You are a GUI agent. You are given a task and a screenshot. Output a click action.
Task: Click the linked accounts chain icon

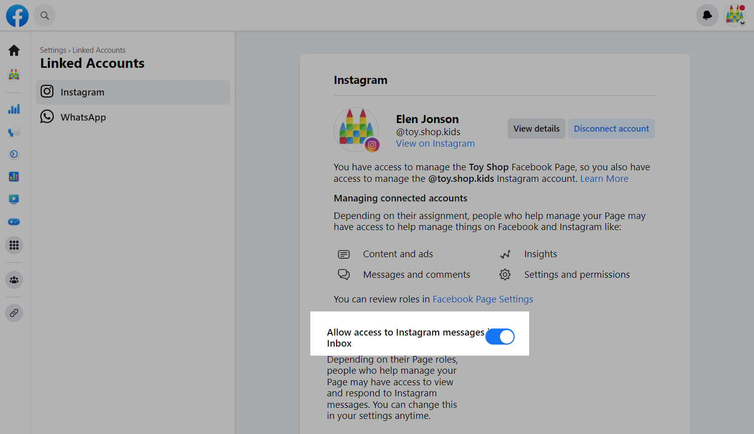[x=14, y=313]
